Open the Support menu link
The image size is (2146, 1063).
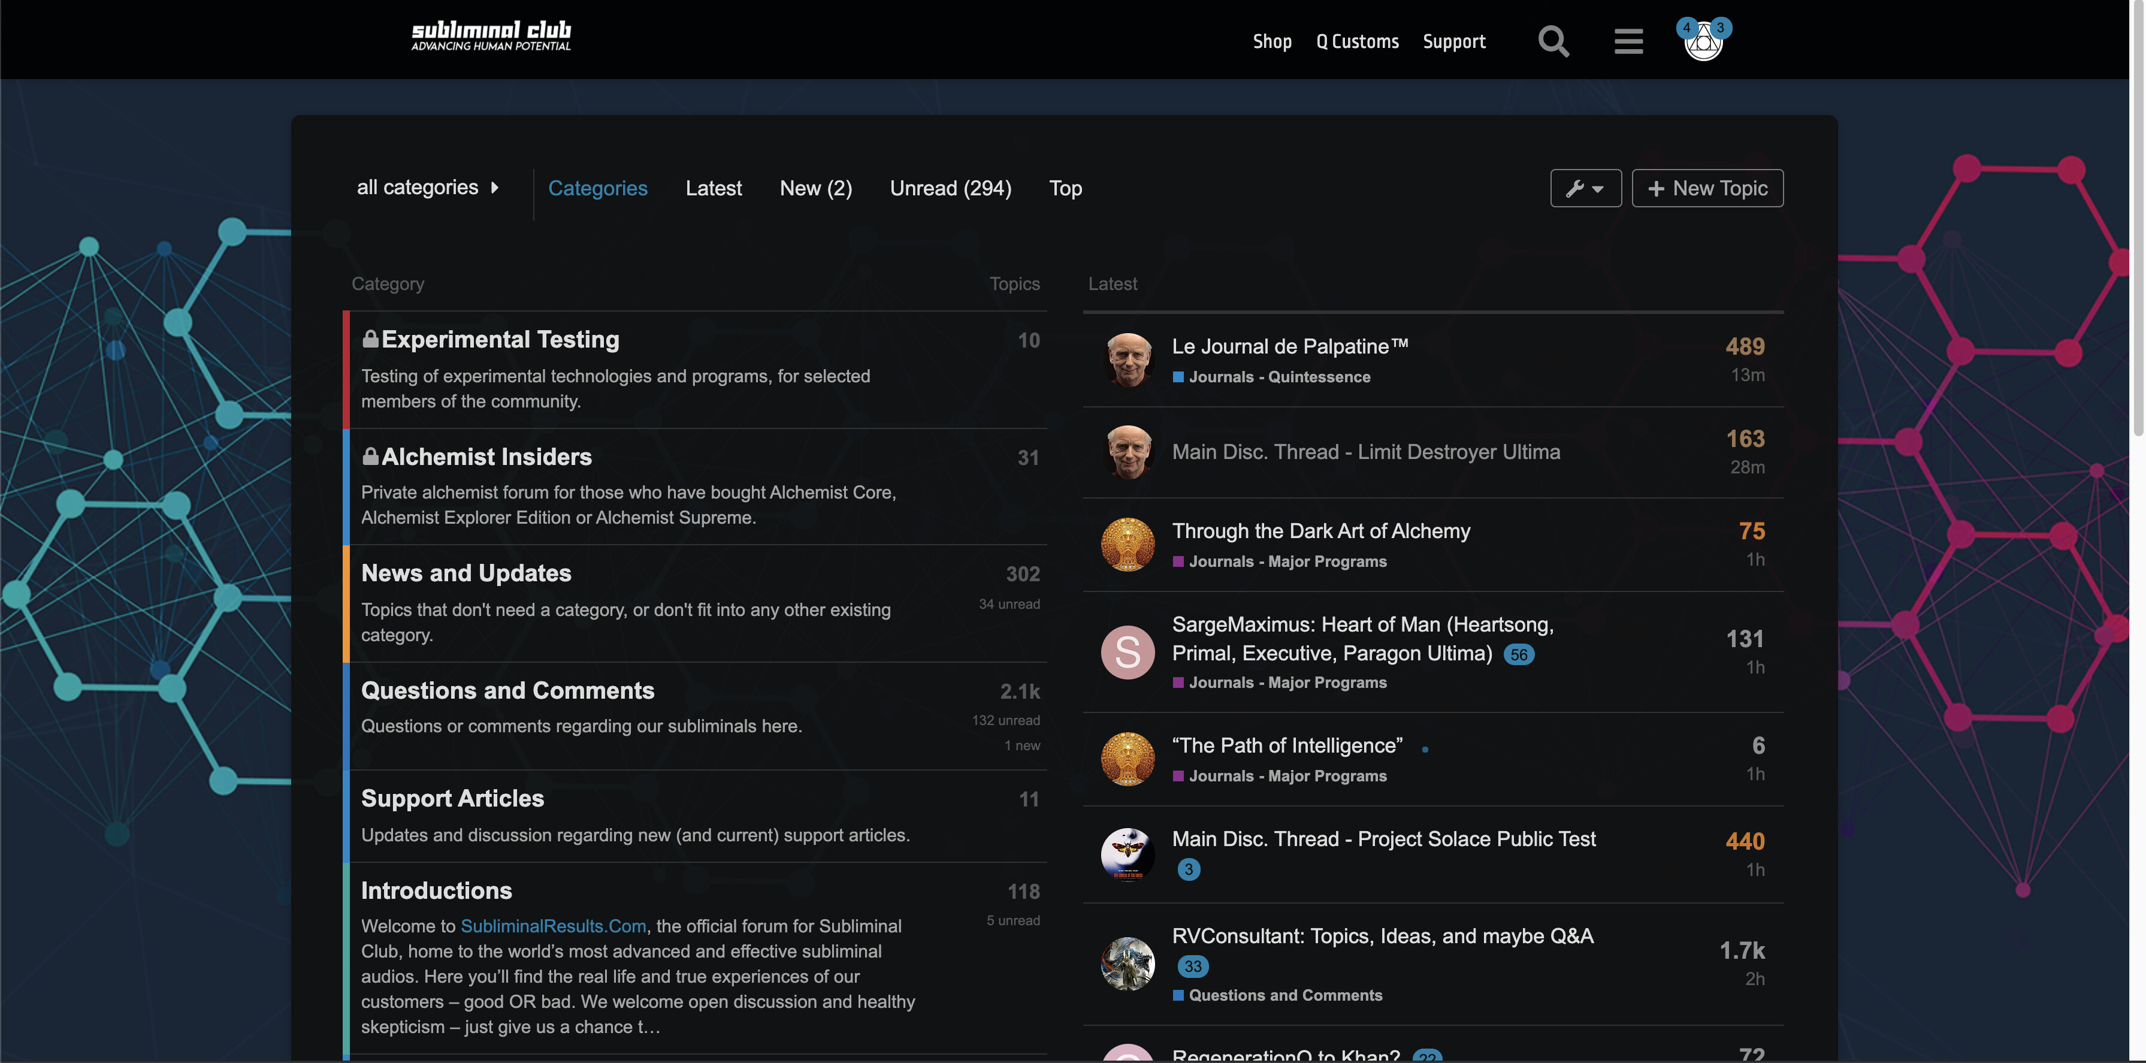tap(1453, 42)
